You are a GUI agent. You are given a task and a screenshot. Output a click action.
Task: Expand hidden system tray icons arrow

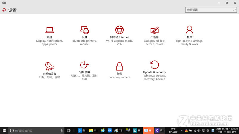pyautogui.click(x=182, y=130)
